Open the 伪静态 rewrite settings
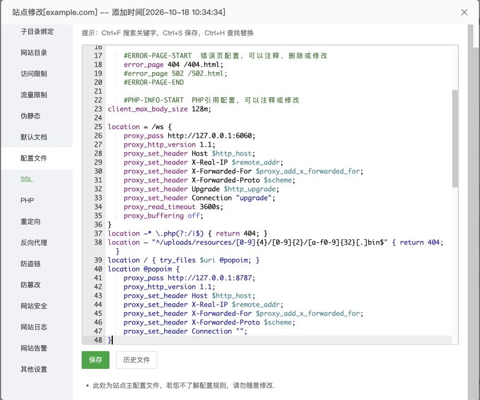 (31, 116)
